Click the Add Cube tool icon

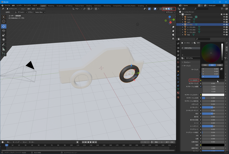click(x=4, y=54)
